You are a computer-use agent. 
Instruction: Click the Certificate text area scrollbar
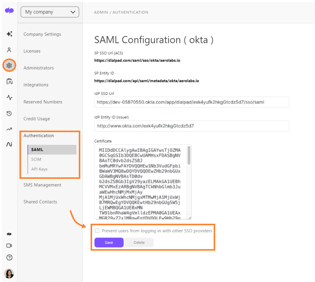189,155
